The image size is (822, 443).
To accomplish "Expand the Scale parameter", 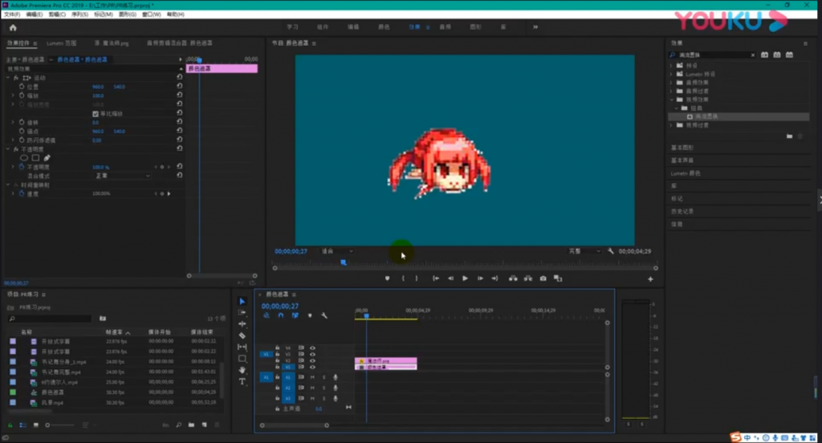I will coord(13,96).
